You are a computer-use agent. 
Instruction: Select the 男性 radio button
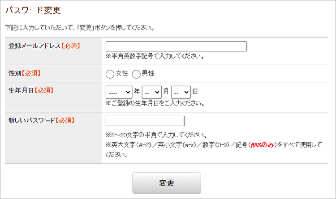pyautogui.click(x=136, y=74)
